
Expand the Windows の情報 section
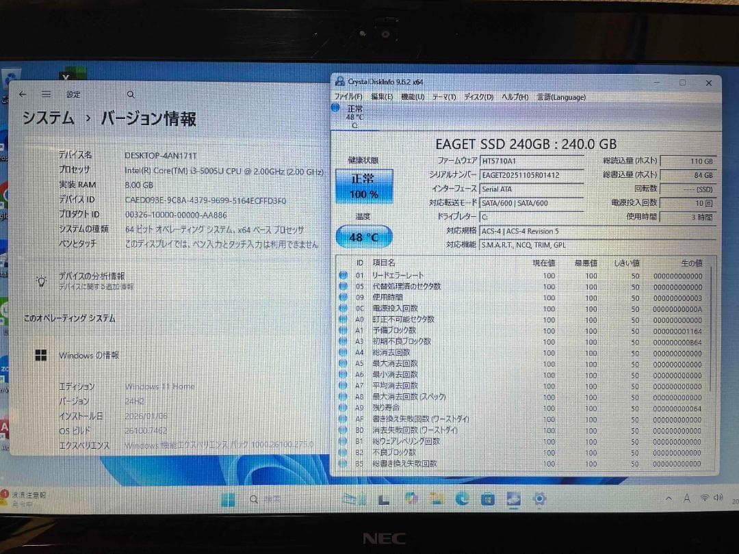pos(88,356)
